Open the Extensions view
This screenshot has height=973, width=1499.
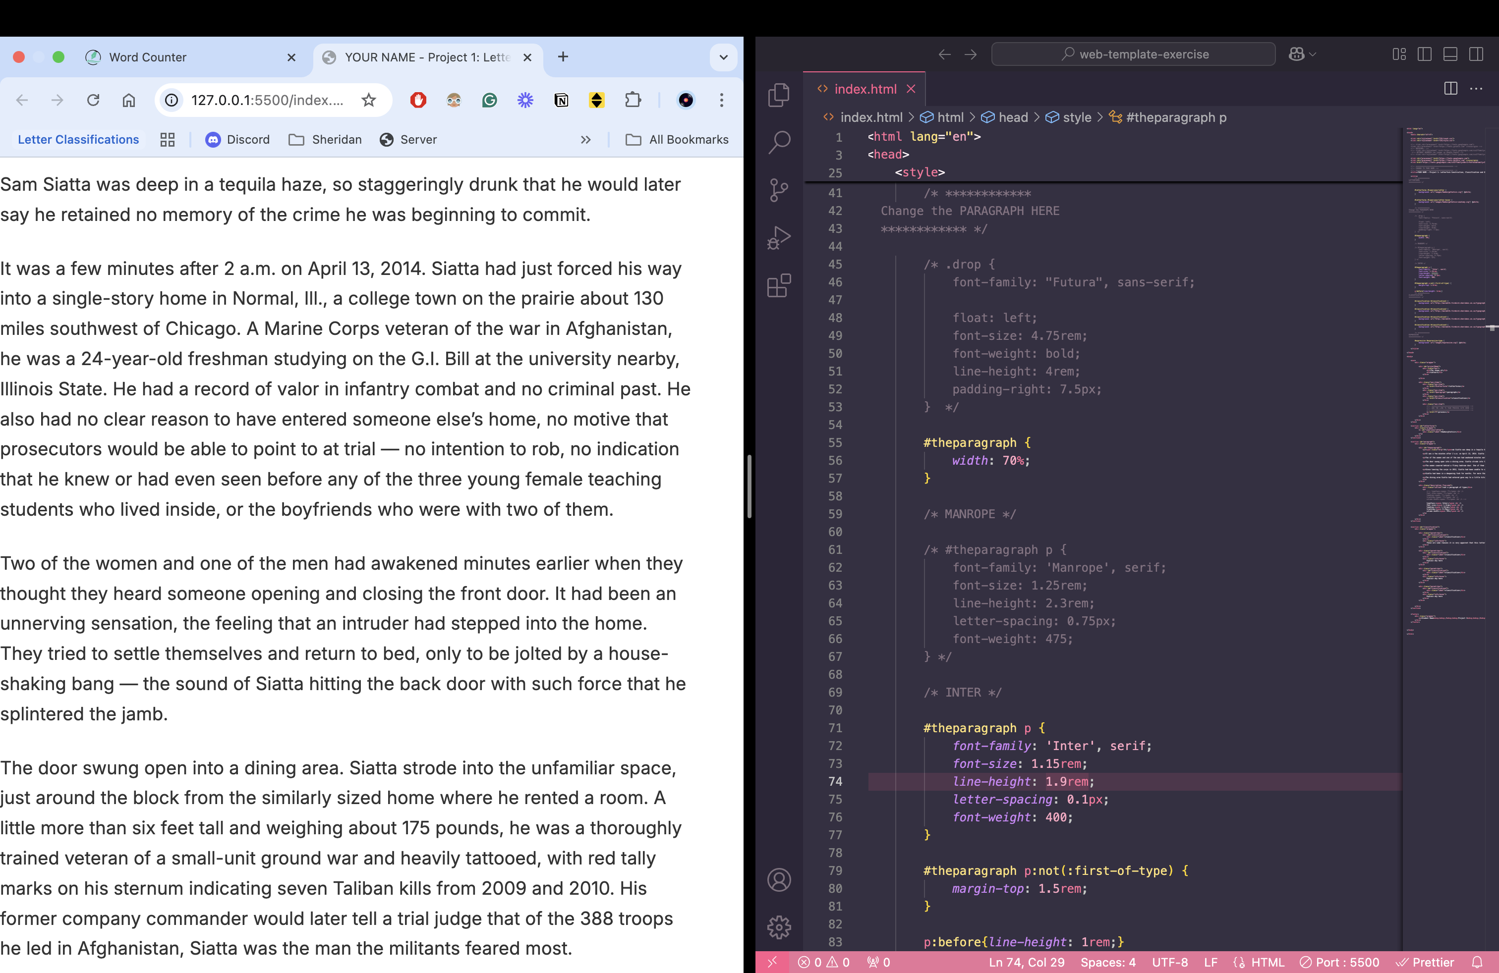point(779,285)
